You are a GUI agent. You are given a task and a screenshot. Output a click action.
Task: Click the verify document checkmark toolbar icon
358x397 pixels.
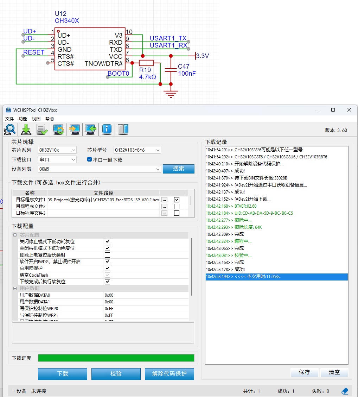point(42,130)
